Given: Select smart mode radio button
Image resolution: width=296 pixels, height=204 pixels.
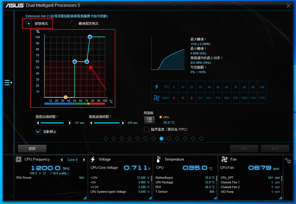Looking at the screenshot, I should coord(29,24).
